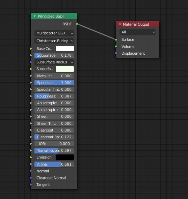Click the Transmission 0.597 slider
Viewport: 188px width, 199px height.
point(54,150)
